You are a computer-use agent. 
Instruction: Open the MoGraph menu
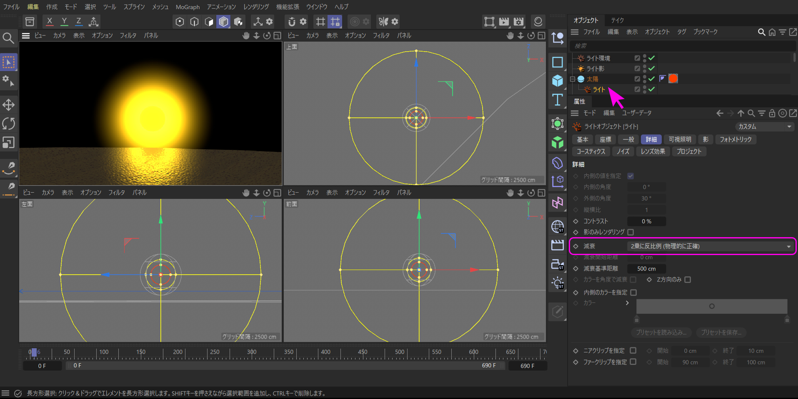tap(188, 7)
